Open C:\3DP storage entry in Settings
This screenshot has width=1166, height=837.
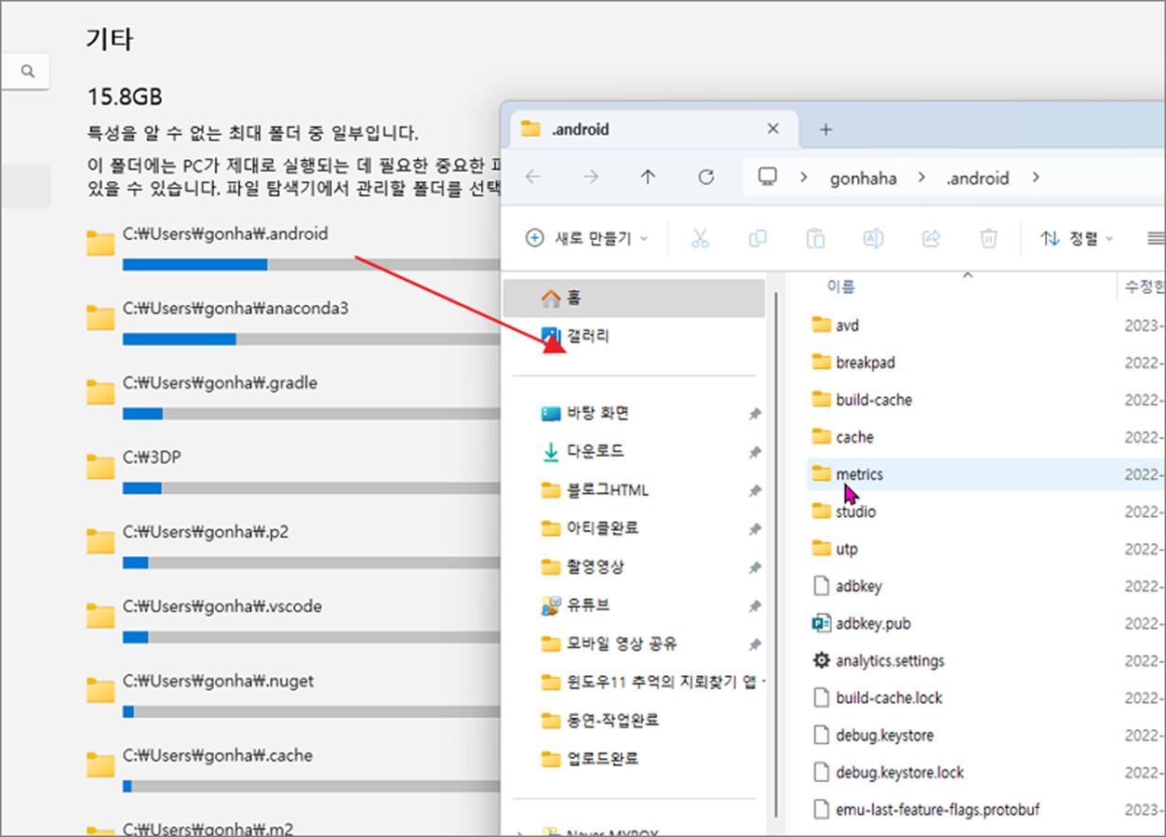292,471
